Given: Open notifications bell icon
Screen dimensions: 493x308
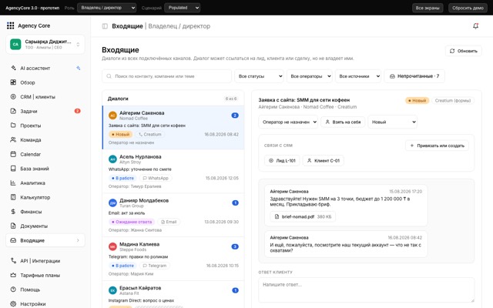Looking at the screenshot, I should (476, 26).
